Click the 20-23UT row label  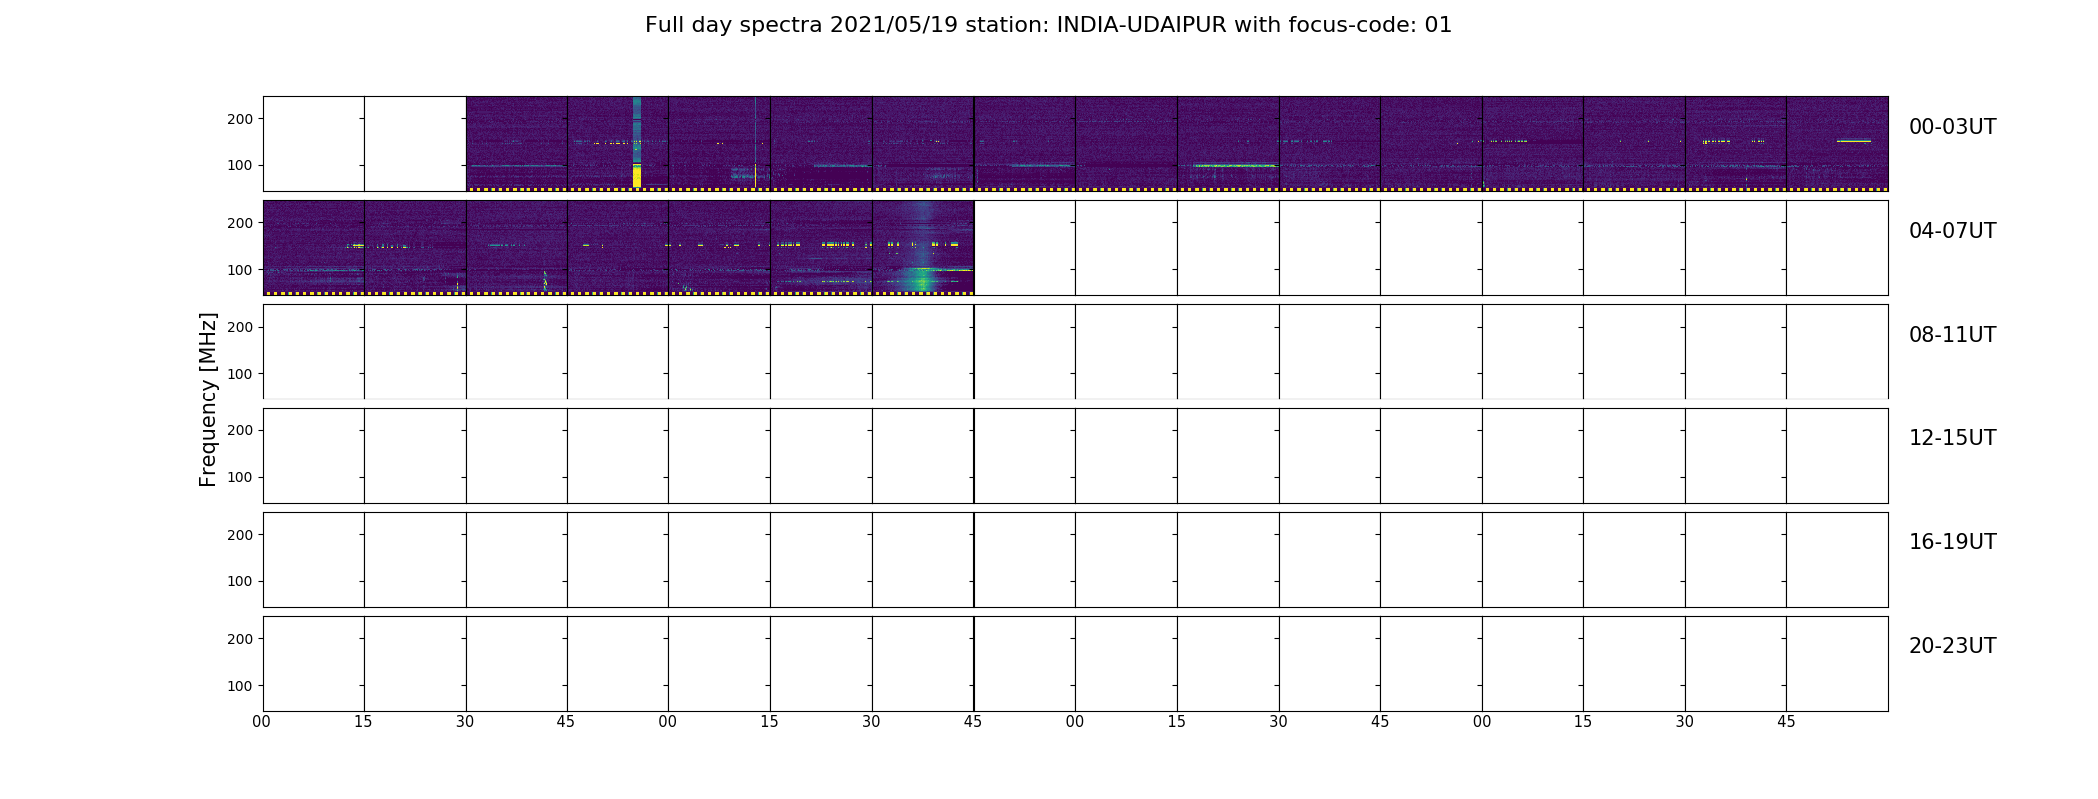[x=1952, y=646]
